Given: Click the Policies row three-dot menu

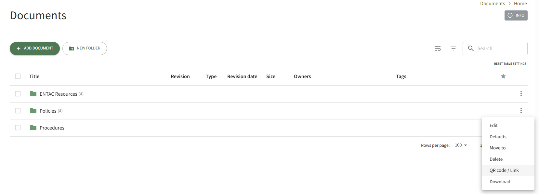Looking at the screenshot, I should (x=521, y=111).
